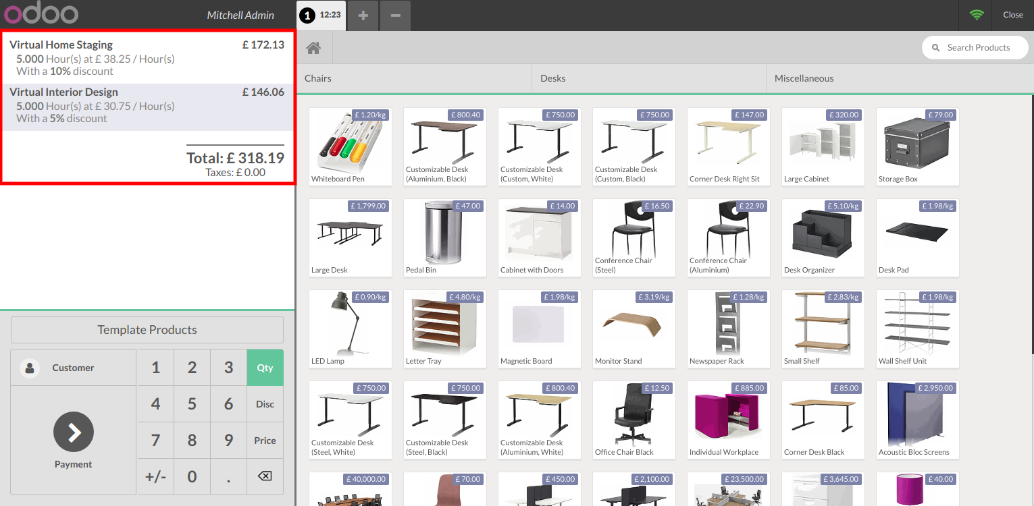Viewport: 1034px width, 506px height.
Task: Add Corner Desk Right Sit product
Action: [729, 146]
